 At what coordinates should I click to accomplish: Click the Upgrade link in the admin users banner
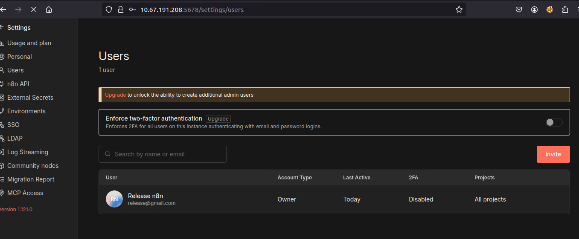point(115,95)
